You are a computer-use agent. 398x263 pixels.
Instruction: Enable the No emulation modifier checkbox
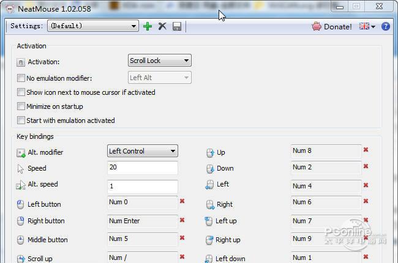coord(21,78)
